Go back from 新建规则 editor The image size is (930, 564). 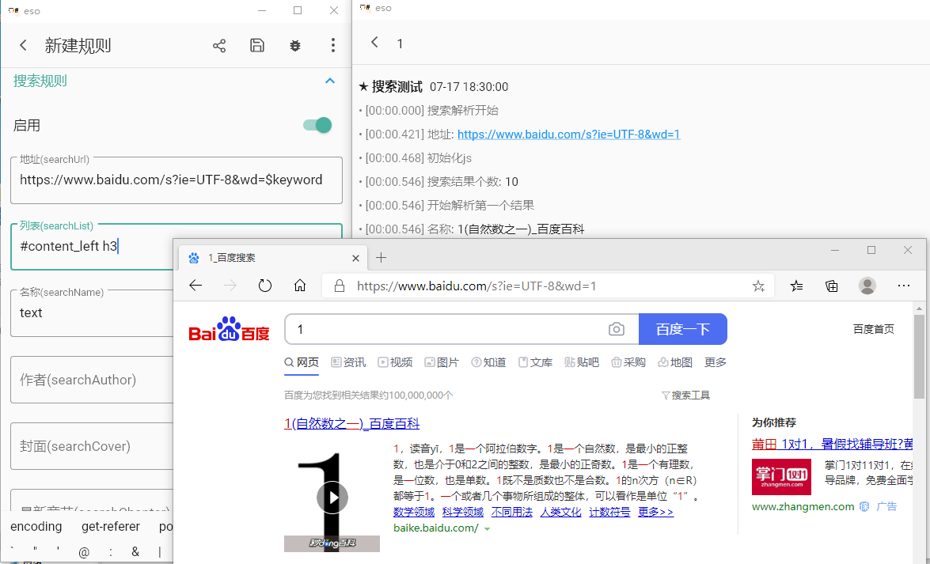[23, 45]
